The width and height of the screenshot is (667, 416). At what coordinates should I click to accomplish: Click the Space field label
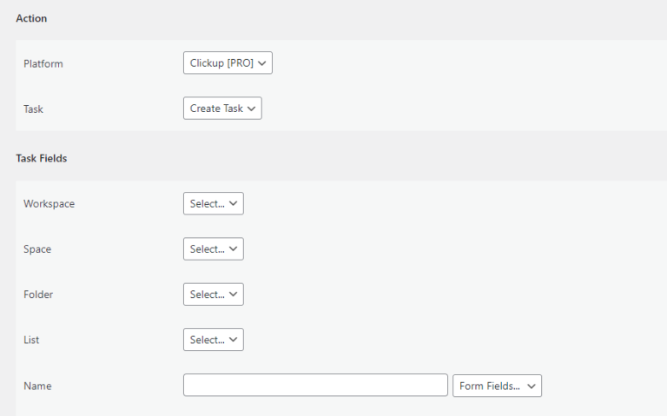(37, 249)
